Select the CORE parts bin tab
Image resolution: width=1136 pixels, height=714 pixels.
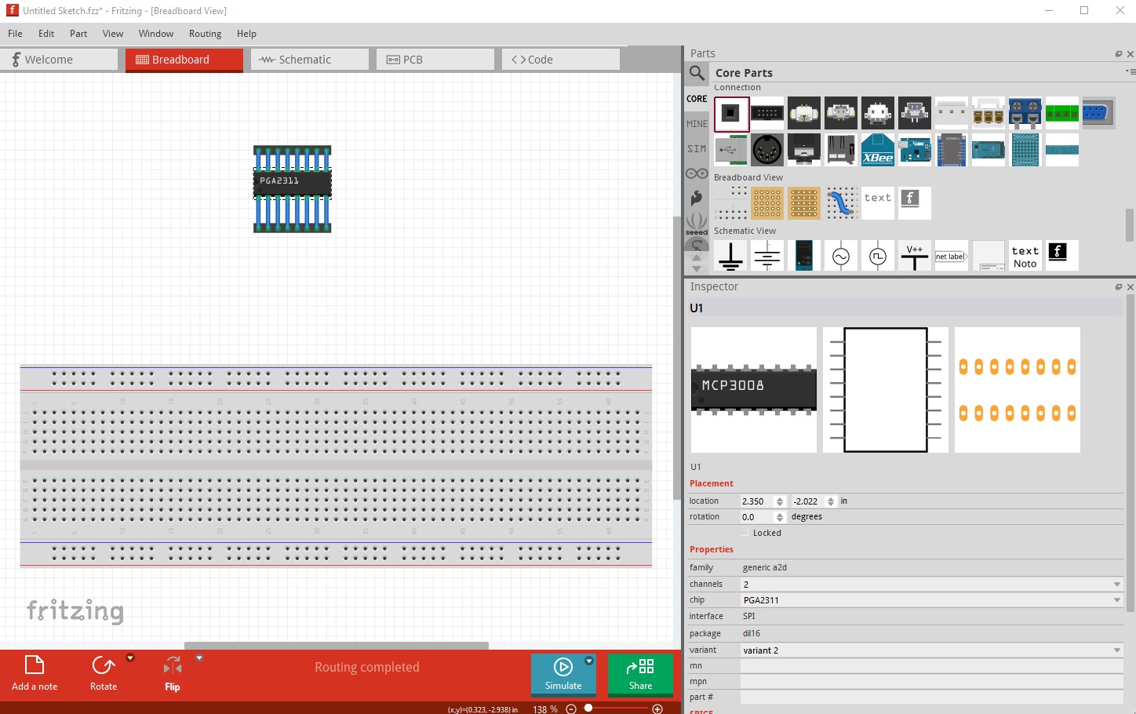[697, 99]
